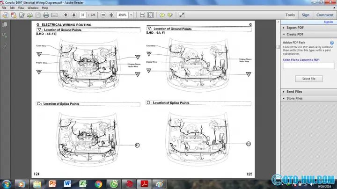Click the red app icon in taskbar
The height and width of the screenshot is (189, 337).
(x=129, y=184)
